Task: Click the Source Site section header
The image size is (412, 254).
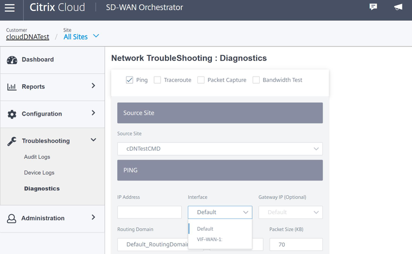Action: pos(220,113)
